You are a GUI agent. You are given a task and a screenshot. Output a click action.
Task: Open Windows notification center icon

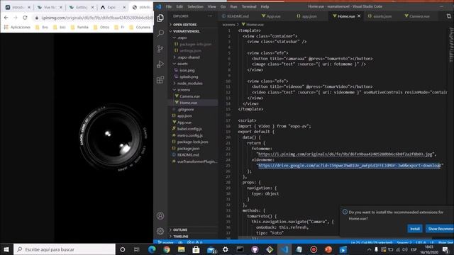pos(446,249)
